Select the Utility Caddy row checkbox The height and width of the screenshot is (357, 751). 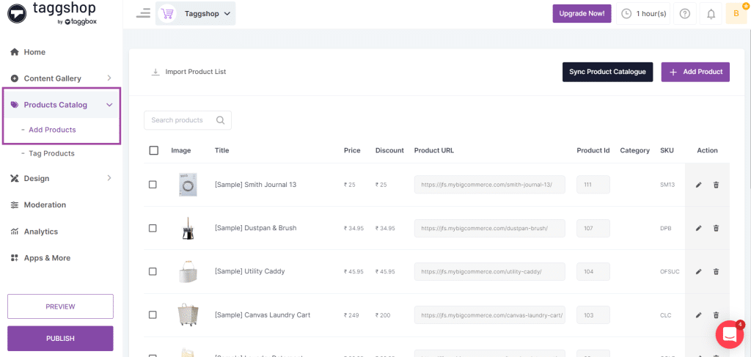coord(153,271)
